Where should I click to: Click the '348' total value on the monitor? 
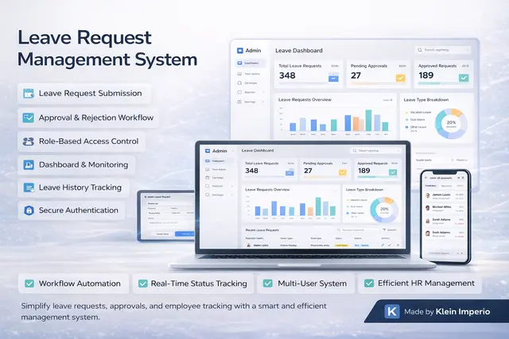point(287,75)
